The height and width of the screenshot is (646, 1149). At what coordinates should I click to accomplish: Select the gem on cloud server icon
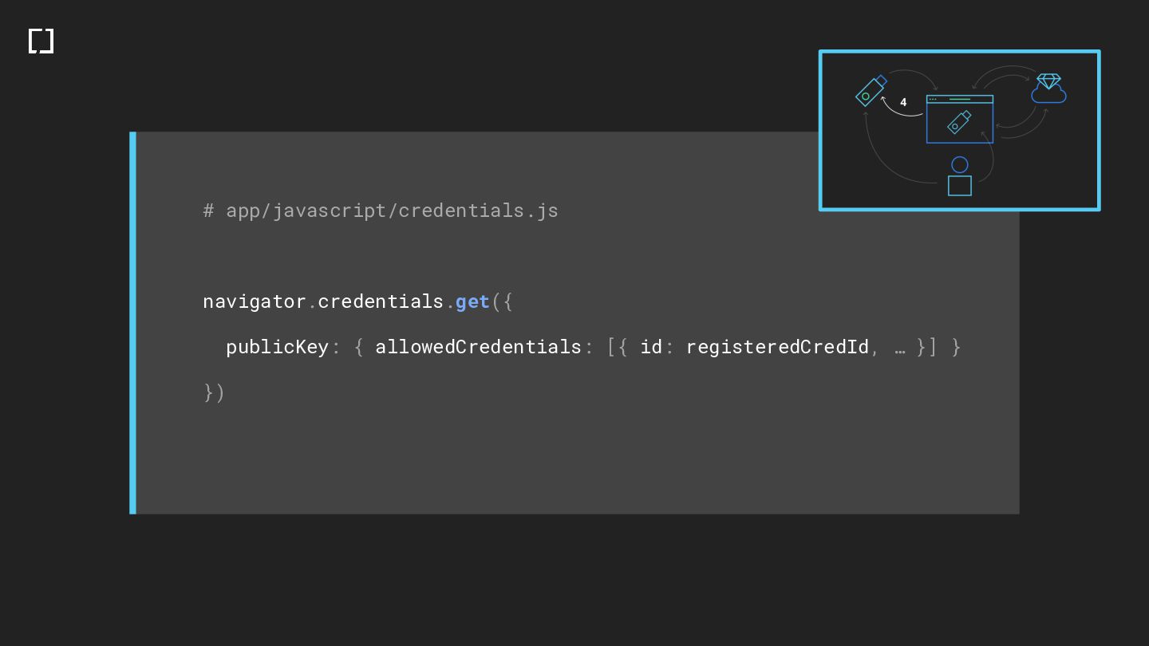point(1048,89)
